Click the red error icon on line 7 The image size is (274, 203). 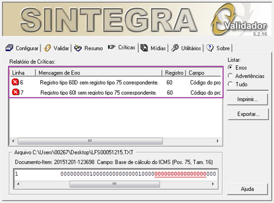coord(16,92)
